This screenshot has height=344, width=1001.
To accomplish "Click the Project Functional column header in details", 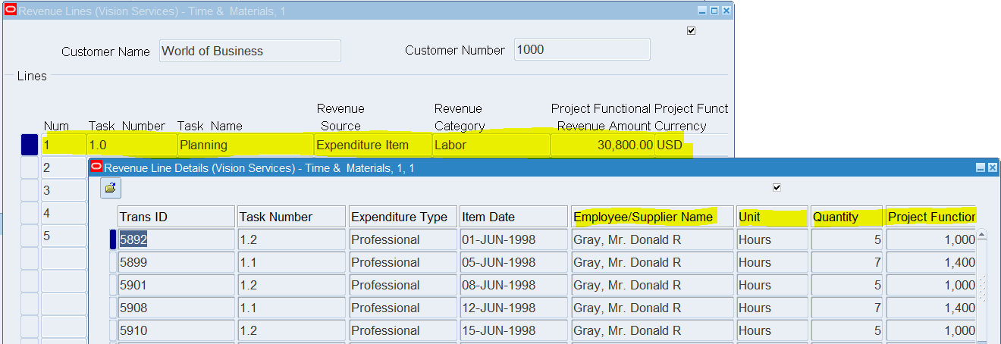I will [x=931, y=217].
